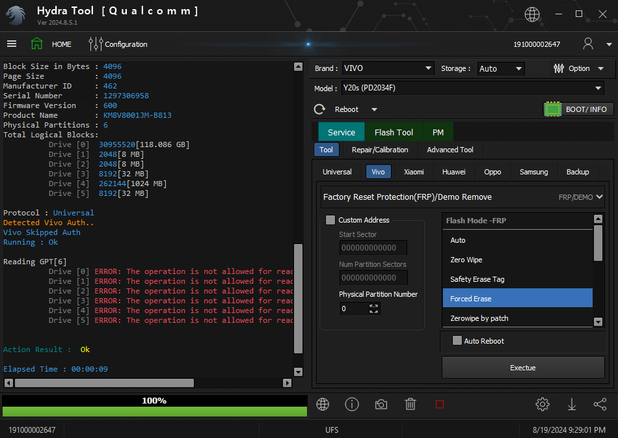This screenshot has width=618, height=438.
Task: Click the Reboot circular arrow icon
Action: (319, 109)
